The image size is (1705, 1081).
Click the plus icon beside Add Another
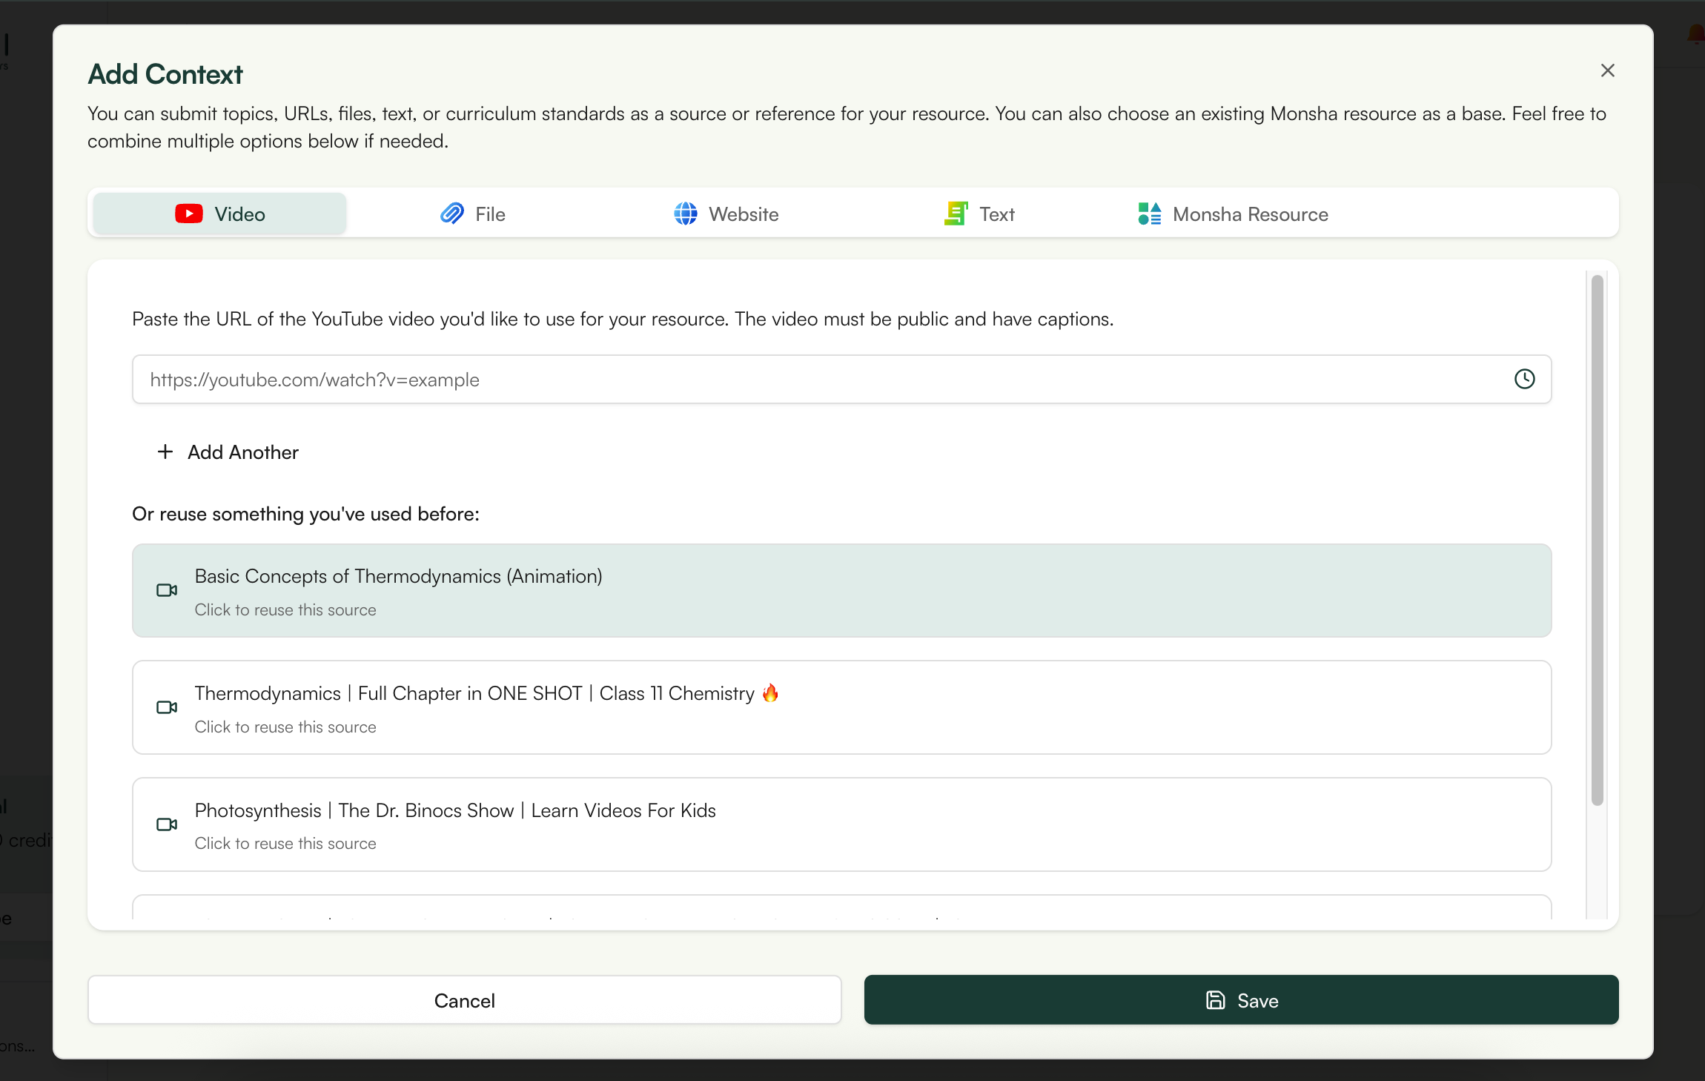click(x=165, y=452)
